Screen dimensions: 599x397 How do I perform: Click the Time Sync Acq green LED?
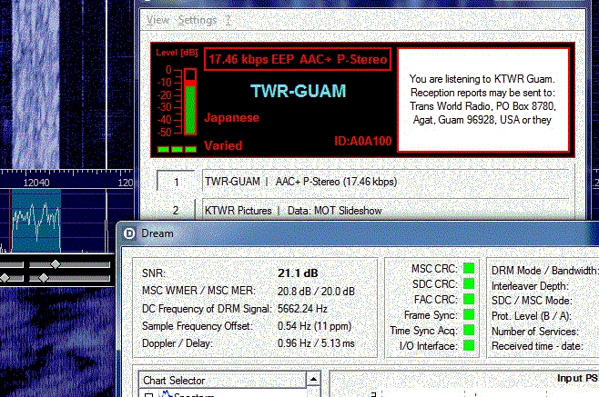[469, 330]
